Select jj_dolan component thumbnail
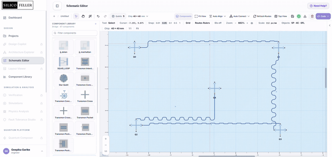 [x=63, y=47]
